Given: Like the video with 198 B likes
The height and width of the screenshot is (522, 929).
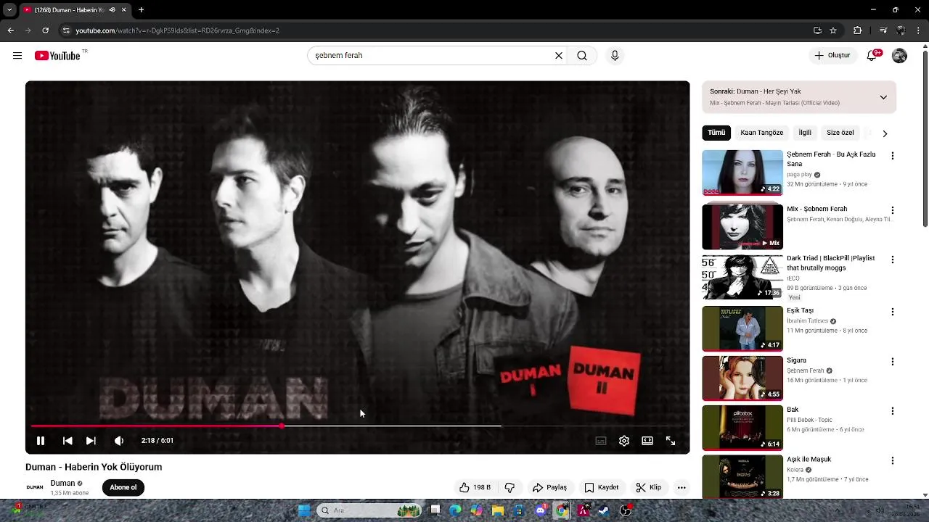Looking at the screenshot, I should pyautogui.click(x=475, y=487).
